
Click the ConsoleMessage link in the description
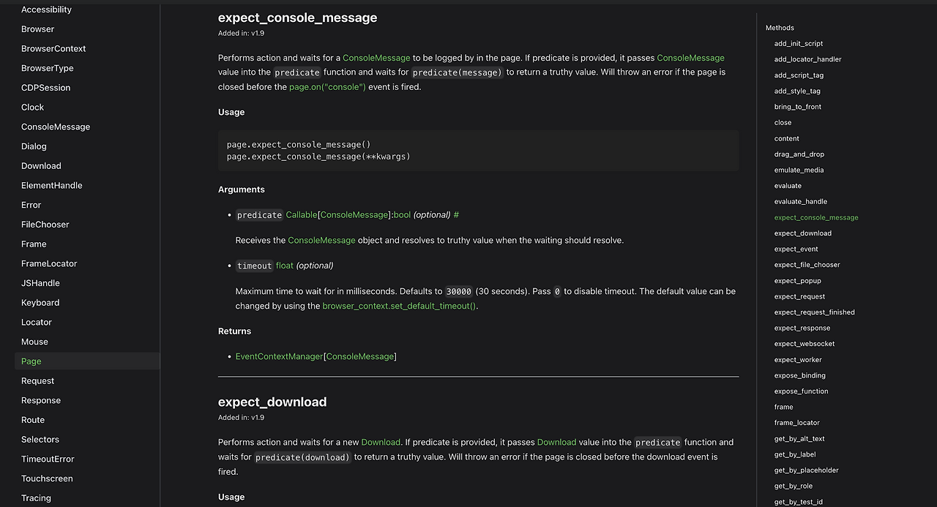point(376,58)
